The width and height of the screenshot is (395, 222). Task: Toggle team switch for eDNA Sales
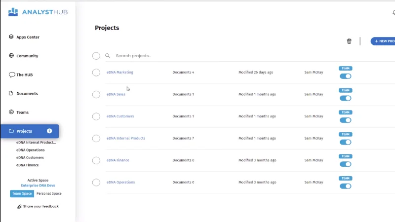(345, 98)
